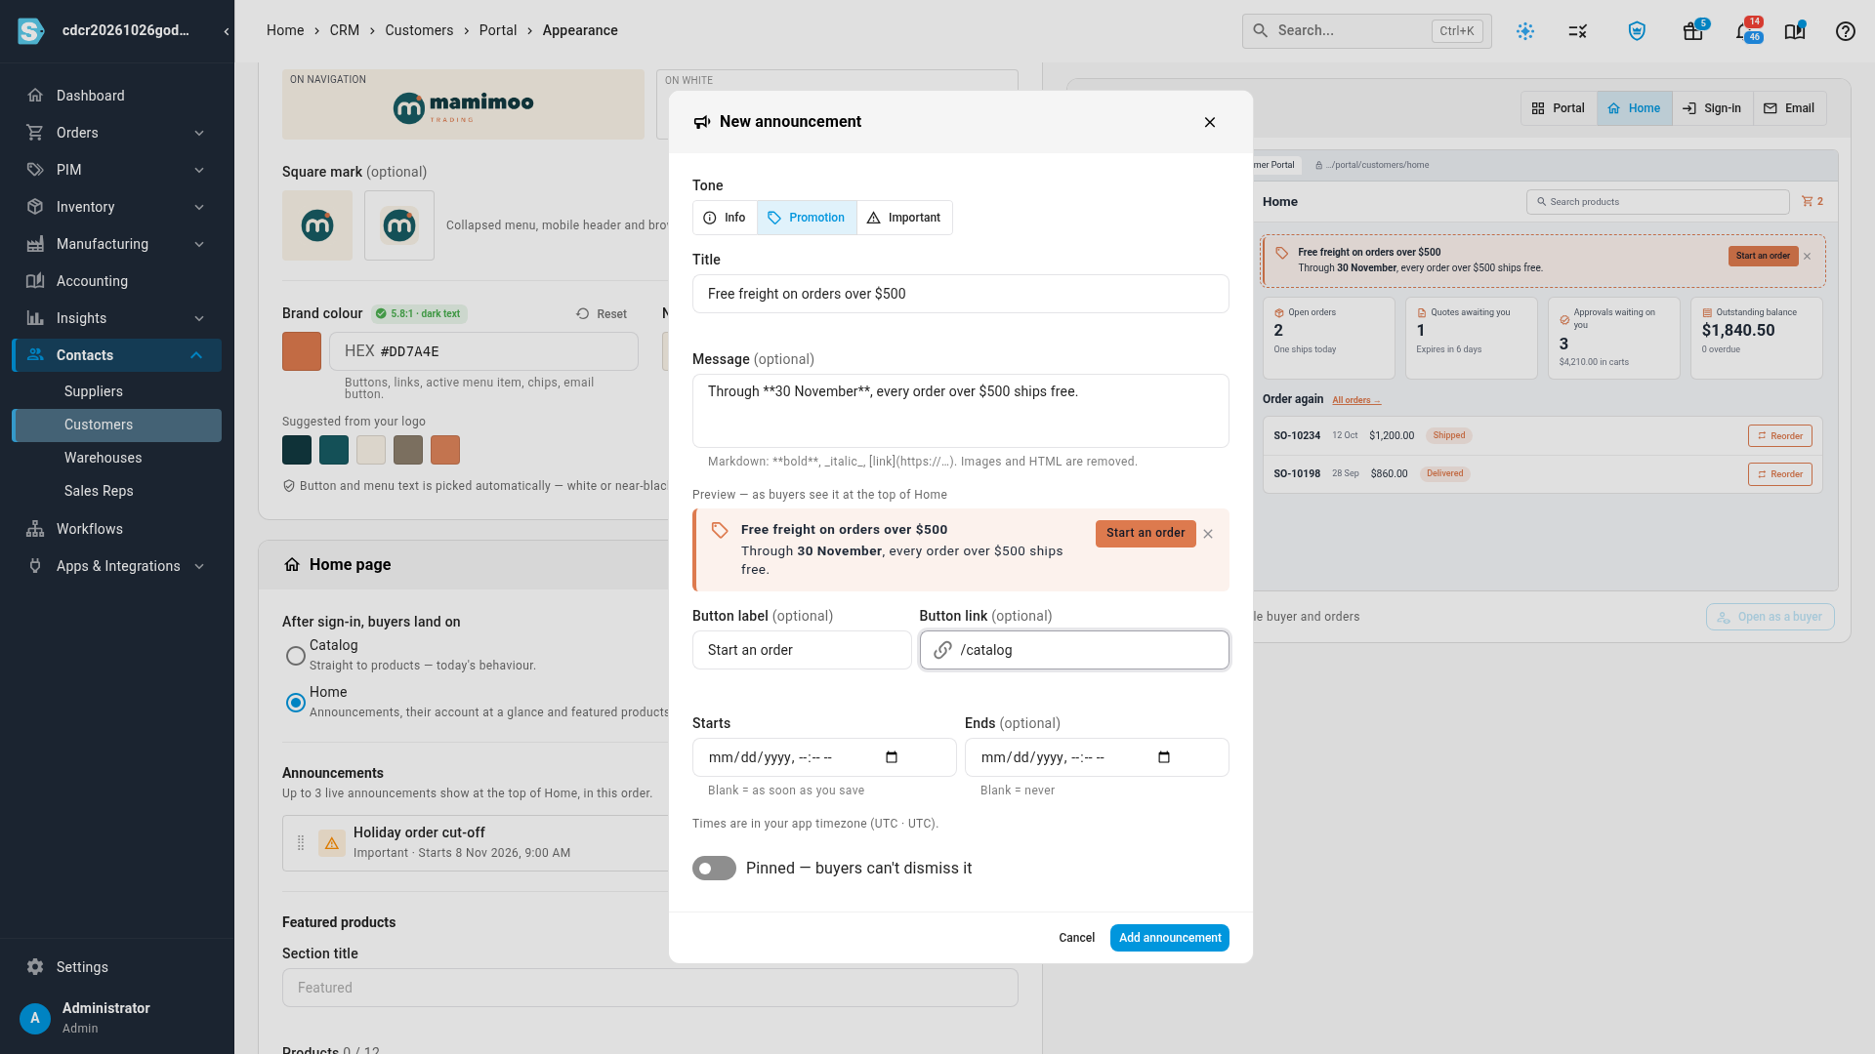
Task: Select Home landing page radio
Action: click(295, 703)
